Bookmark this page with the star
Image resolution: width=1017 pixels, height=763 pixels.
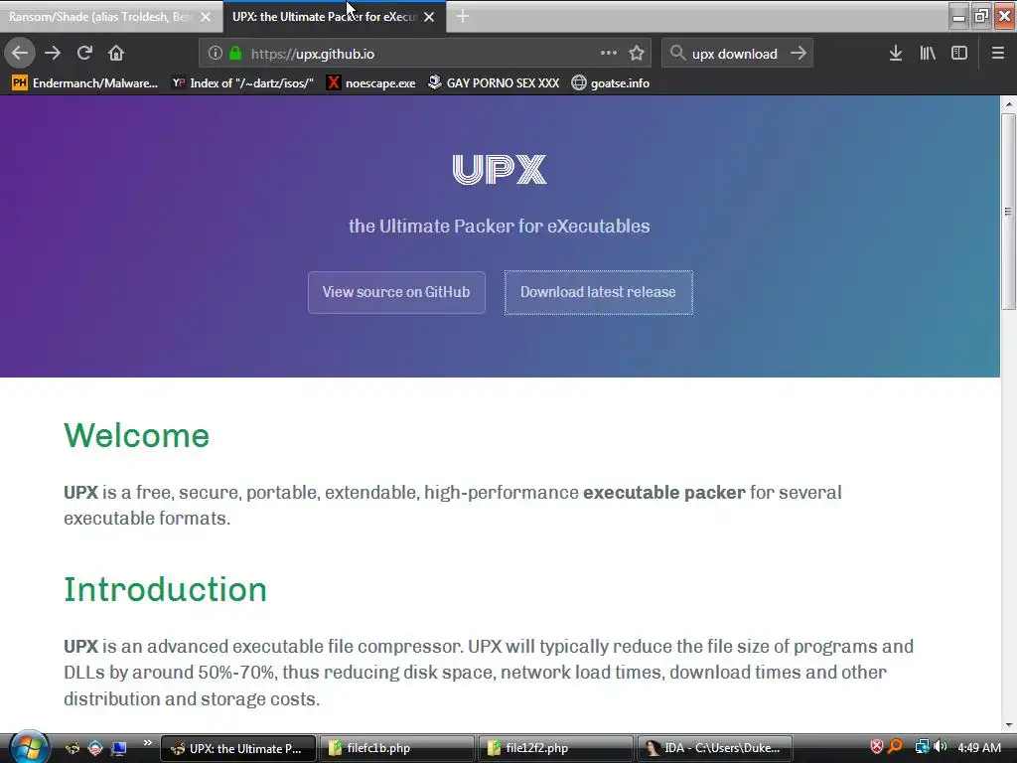pos(637,54)
